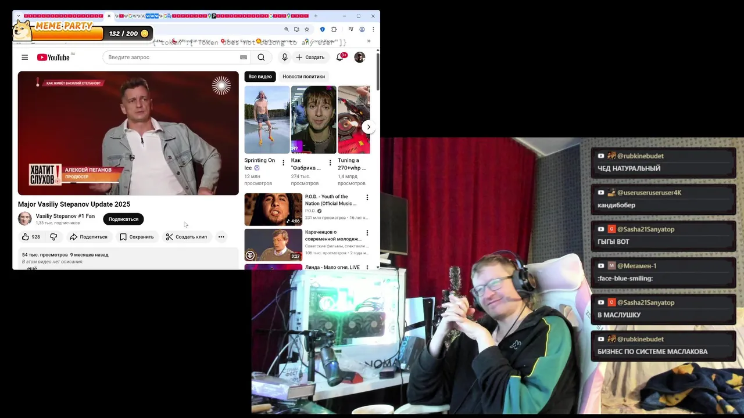
Task: Open the Extensions puzzle icon
Action: pyautogui.click(x=334, y=29)
